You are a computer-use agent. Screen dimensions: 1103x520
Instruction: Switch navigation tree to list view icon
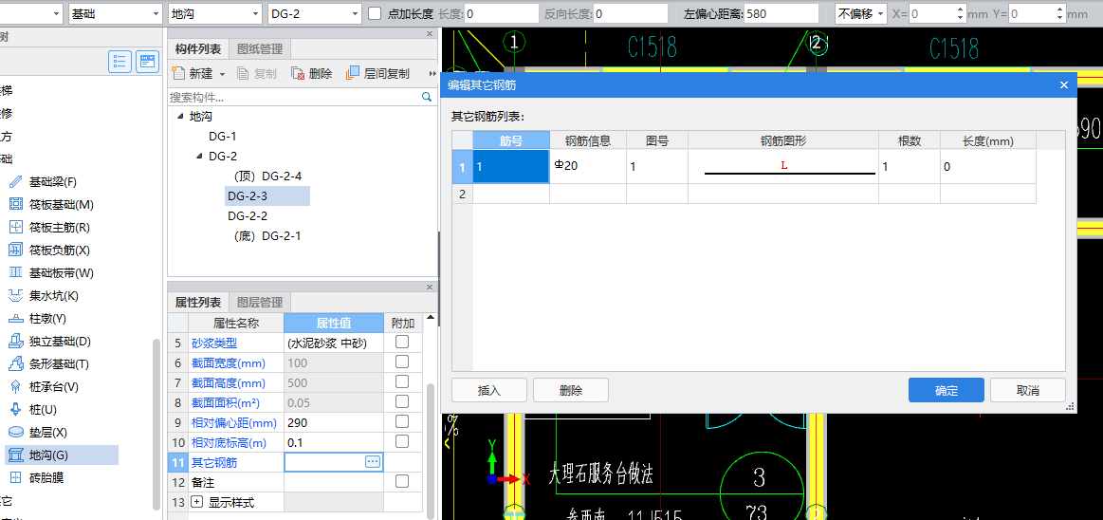[119, 62]
